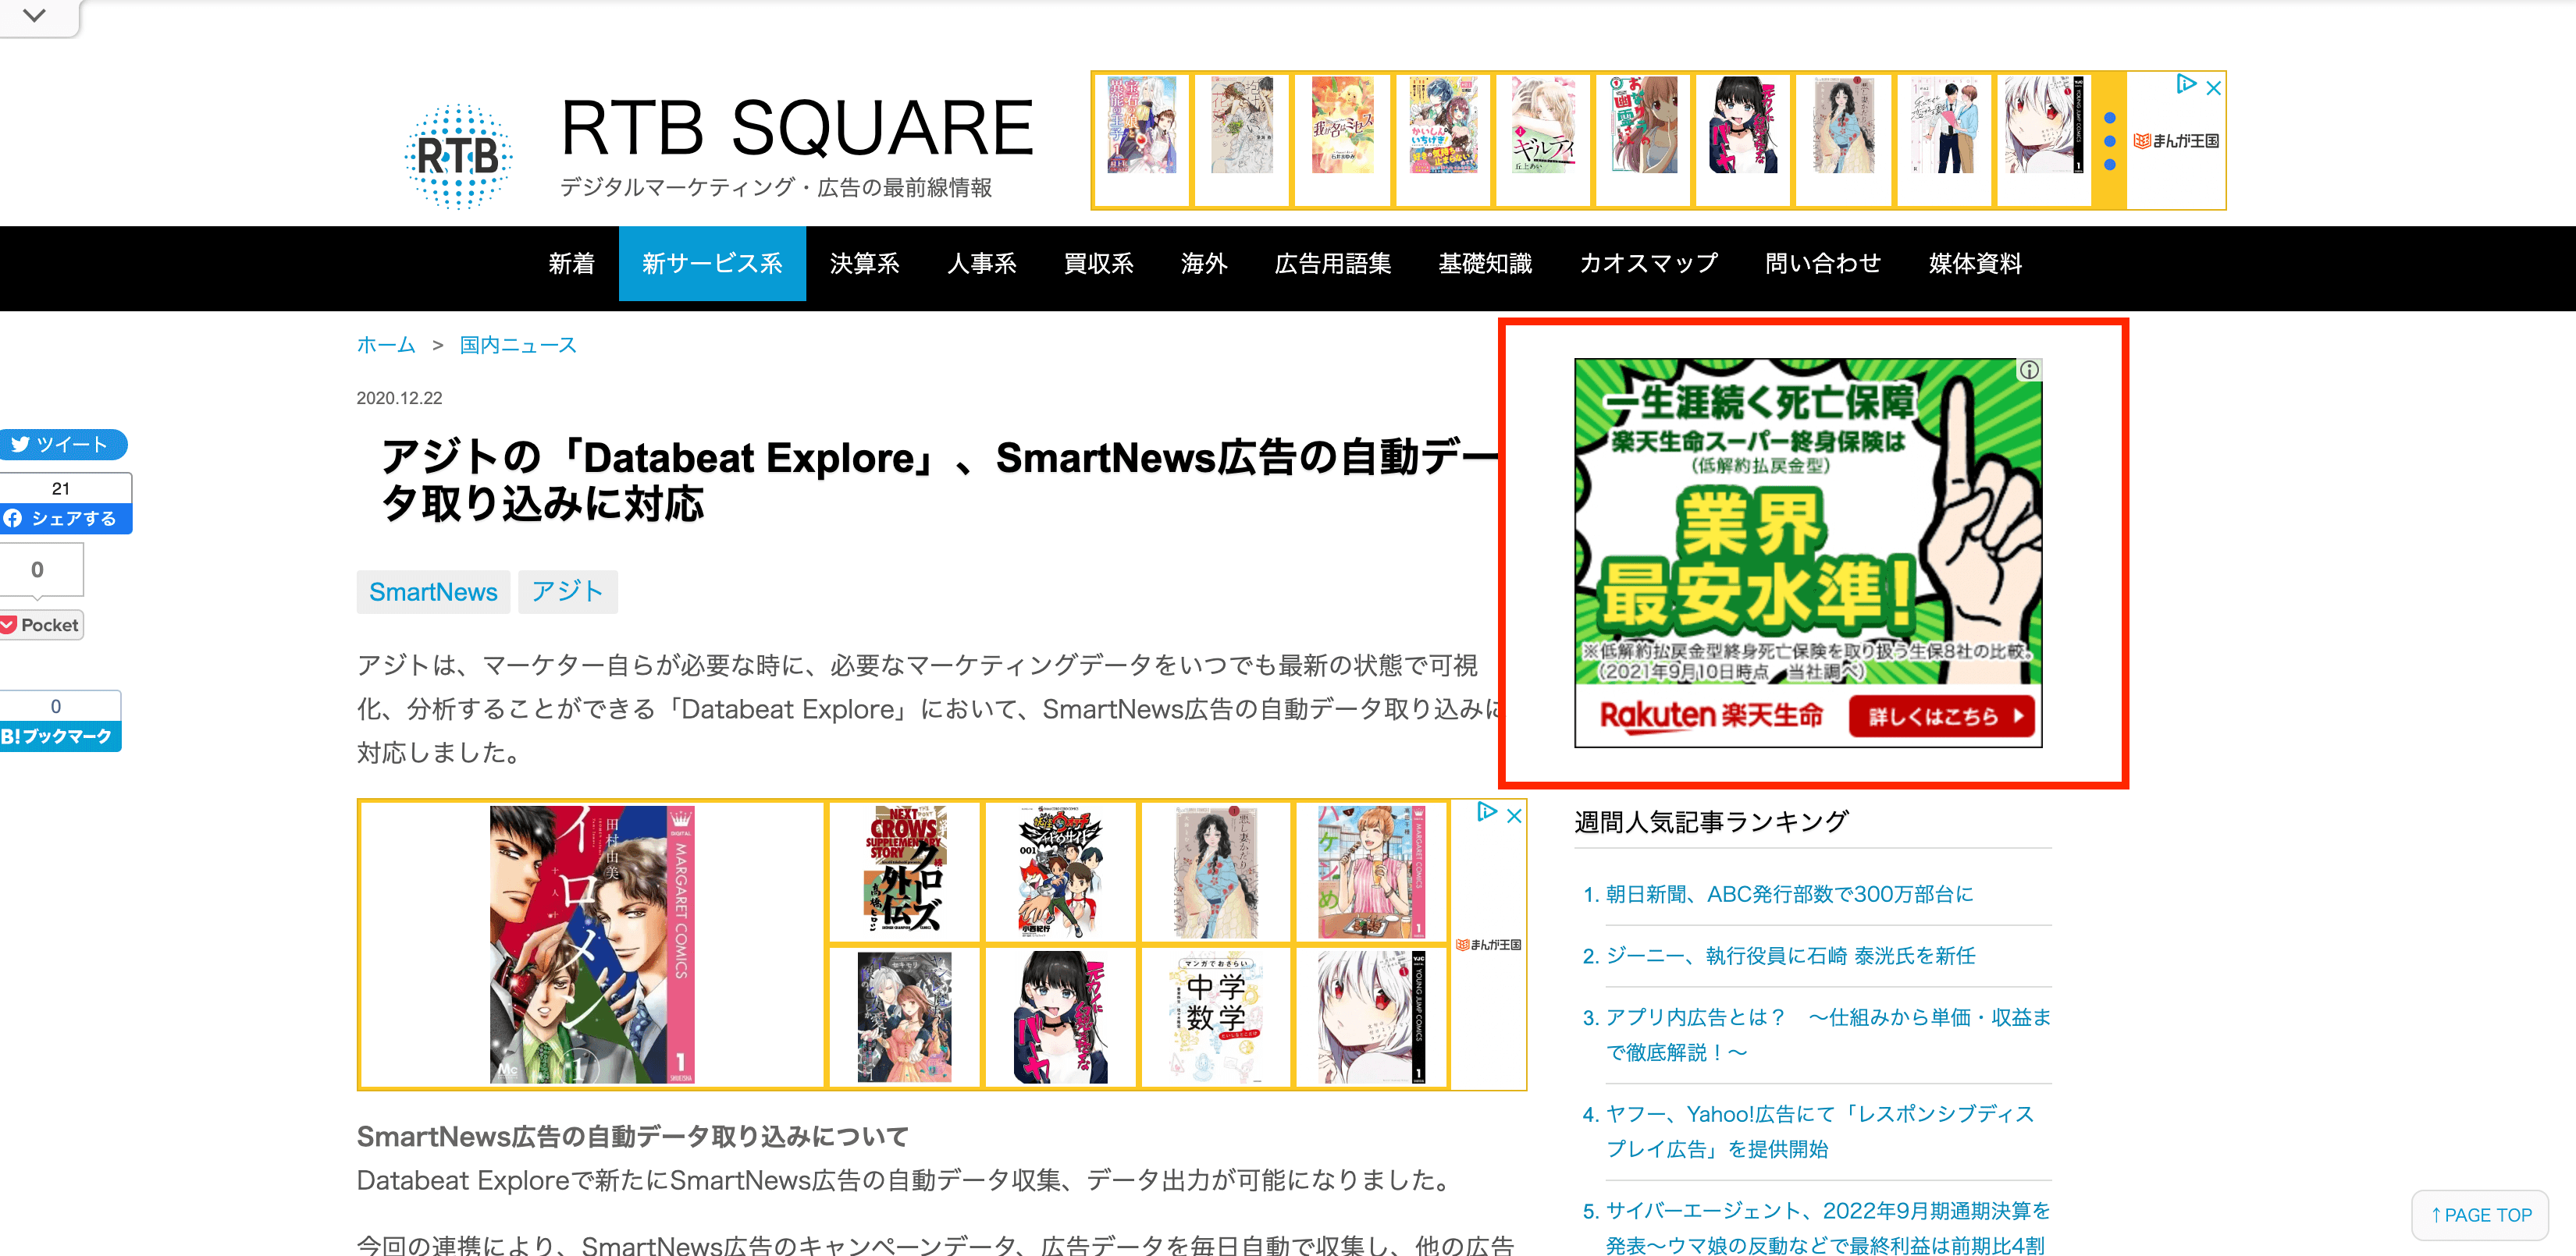The height and width of the screenshot is (1256, 2576).
Task: Click the white-haired girl manga cover in grid ad
Action: pos(1371,1017)
